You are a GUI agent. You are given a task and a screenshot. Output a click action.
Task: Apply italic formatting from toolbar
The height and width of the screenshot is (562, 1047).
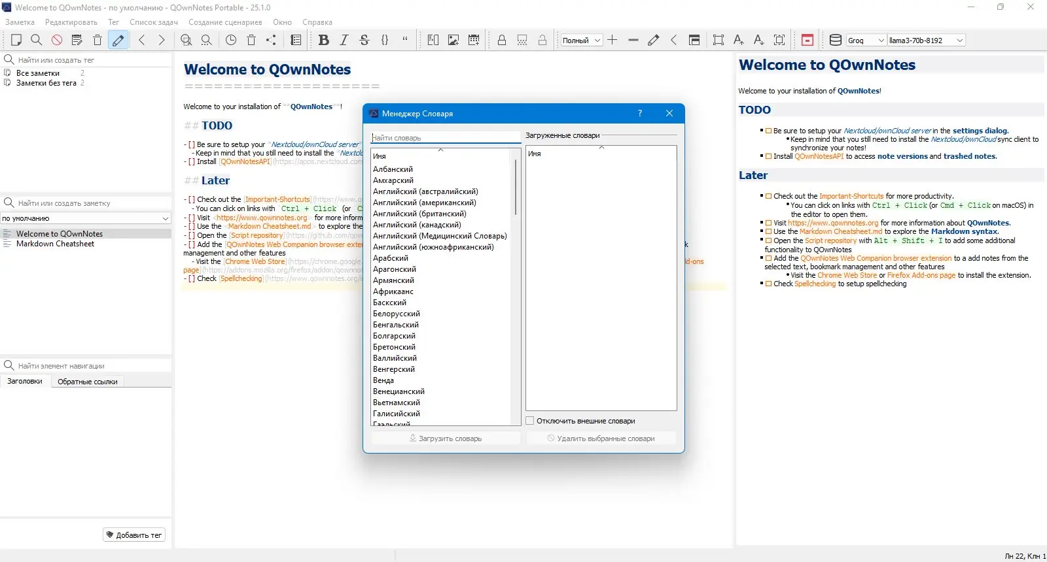coord(344,40)
